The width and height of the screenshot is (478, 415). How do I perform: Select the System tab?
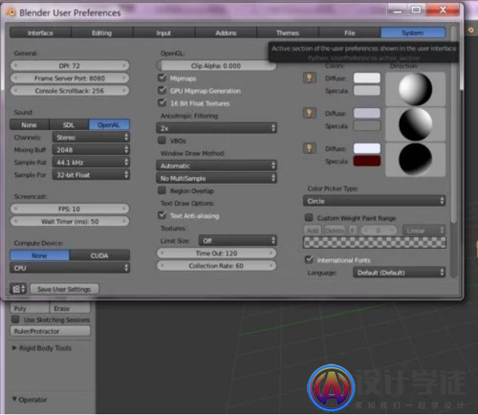413,33
